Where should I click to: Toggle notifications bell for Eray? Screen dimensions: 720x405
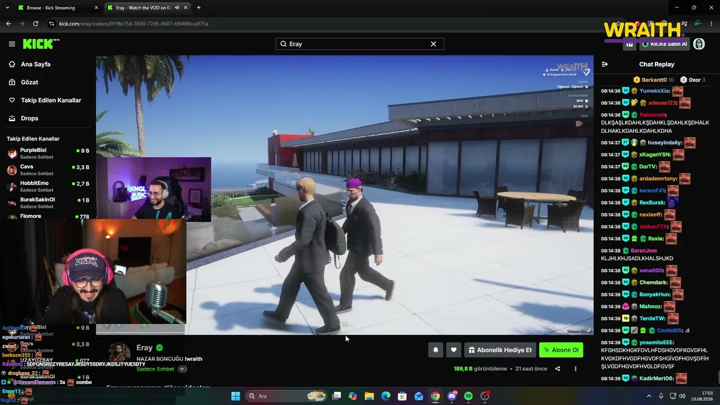(435, 350)
